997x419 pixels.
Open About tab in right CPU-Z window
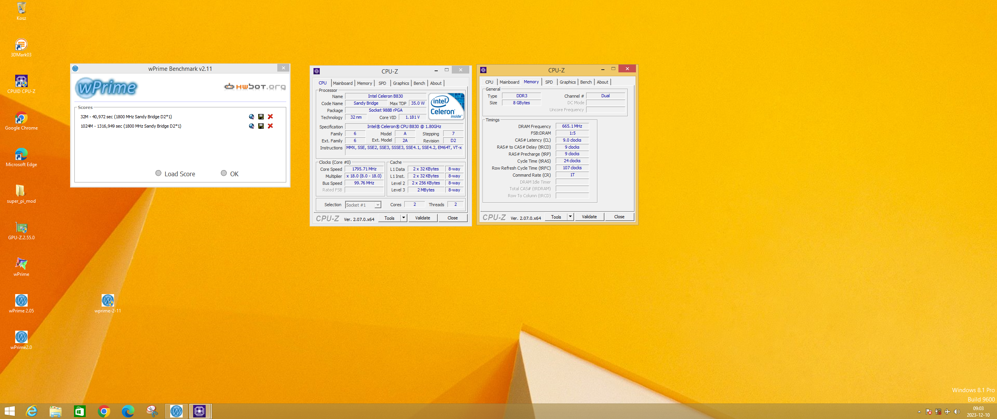click(x=602, y=82)
